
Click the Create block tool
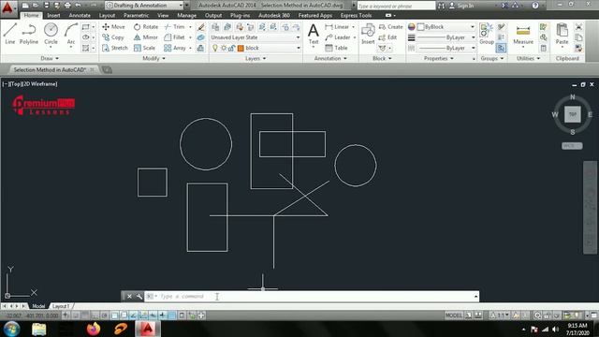(x=391, y=27)
